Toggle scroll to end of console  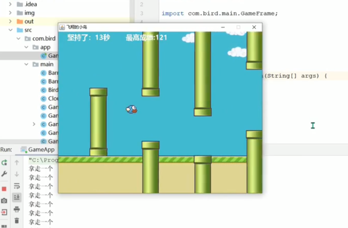click(16, 197)
